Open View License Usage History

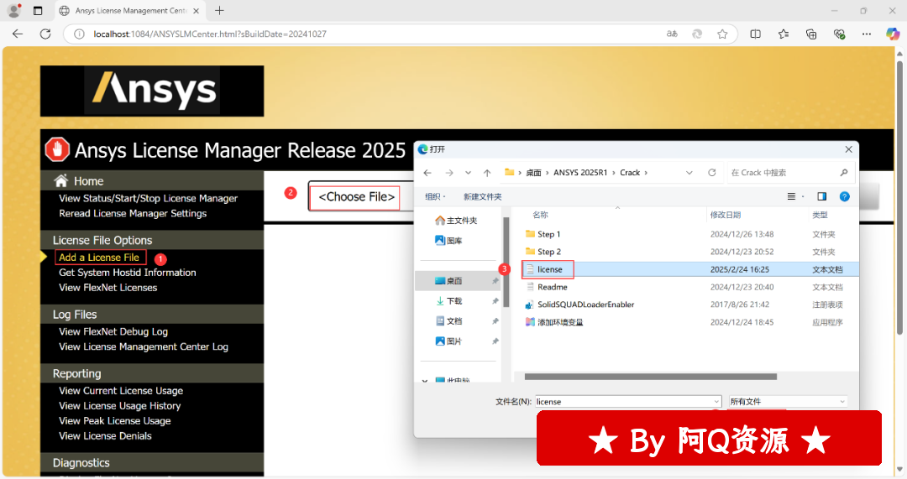[x=120, y=406]
